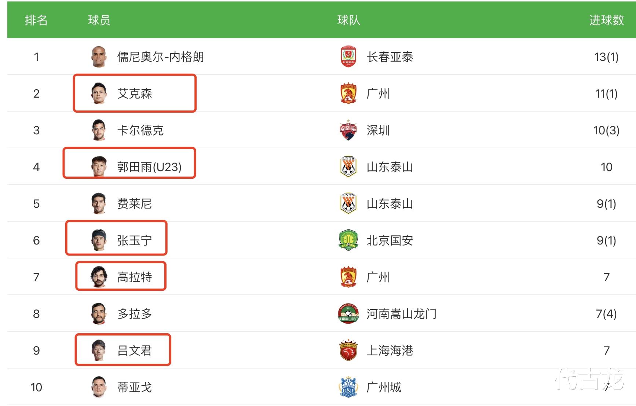
Task: Click the 长春亚泰 team crest icon
Action: [x=348, y=57]
